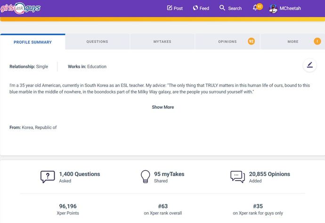Expand the bio with Show More
The height and width of the screenshot is (223, 325).
tap(162, 107)
